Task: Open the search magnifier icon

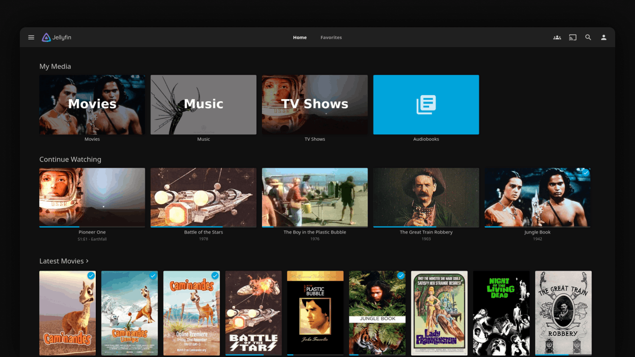Action: (588, 37)
